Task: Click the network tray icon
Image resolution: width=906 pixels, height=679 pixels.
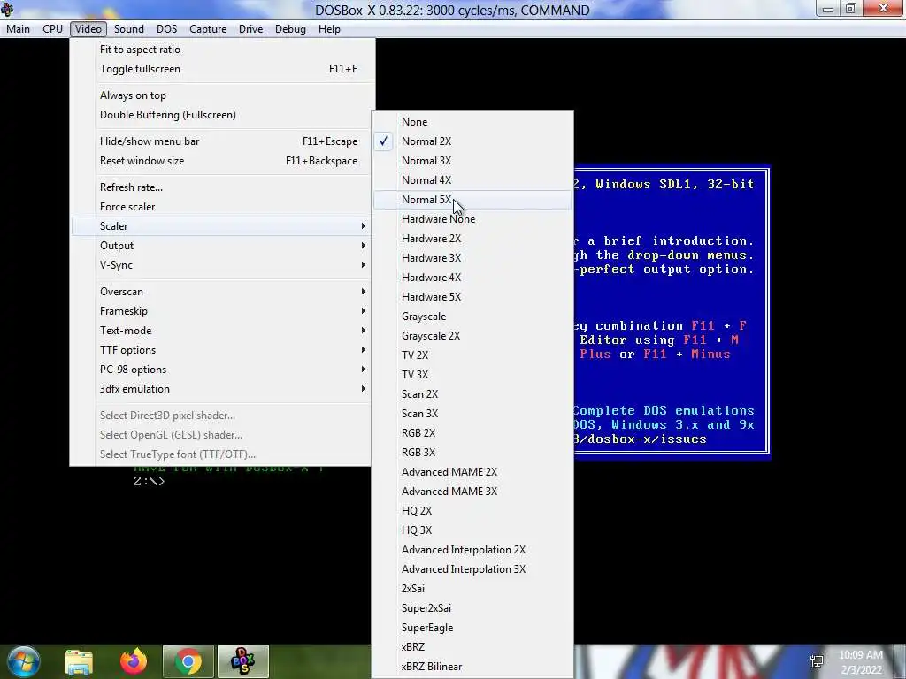Action: click(x=817, y=661)
